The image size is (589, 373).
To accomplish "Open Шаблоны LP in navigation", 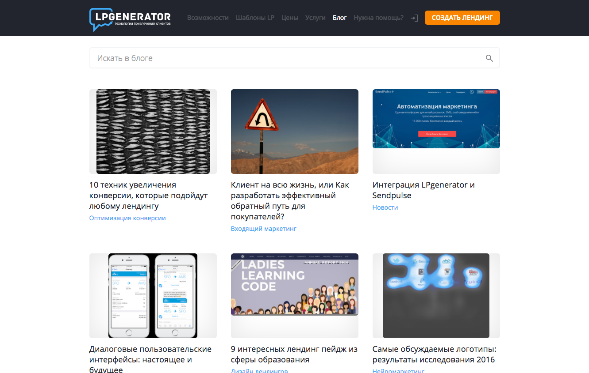I will point(255,18).
